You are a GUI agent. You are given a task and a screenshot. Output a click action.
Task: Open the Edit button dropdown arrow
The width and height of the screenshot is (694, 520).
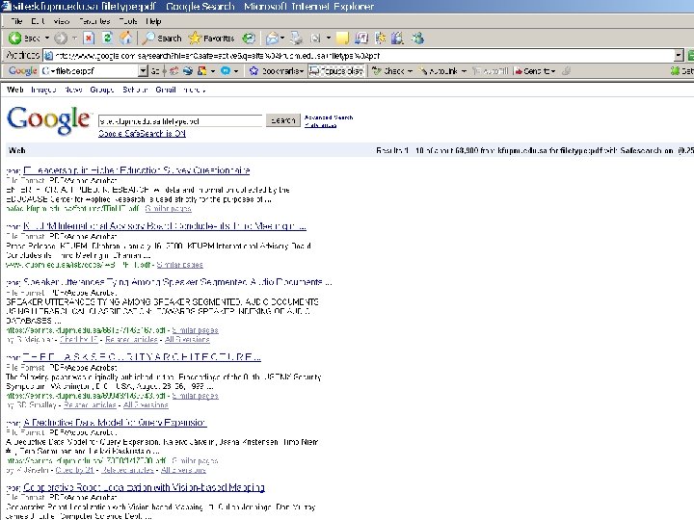coord(328,39)
